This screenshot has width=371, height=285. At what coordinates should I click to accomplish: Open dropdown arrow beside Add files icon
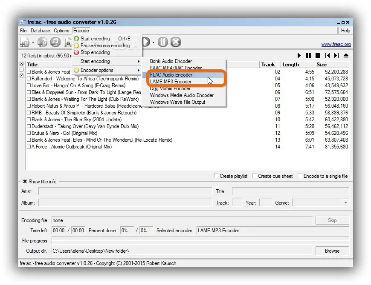coord(33,43)
